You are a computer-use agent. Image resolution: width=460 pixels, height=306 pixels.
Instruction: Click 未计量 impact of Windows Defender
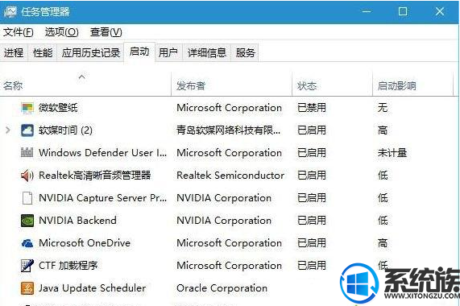pos(392,153)
